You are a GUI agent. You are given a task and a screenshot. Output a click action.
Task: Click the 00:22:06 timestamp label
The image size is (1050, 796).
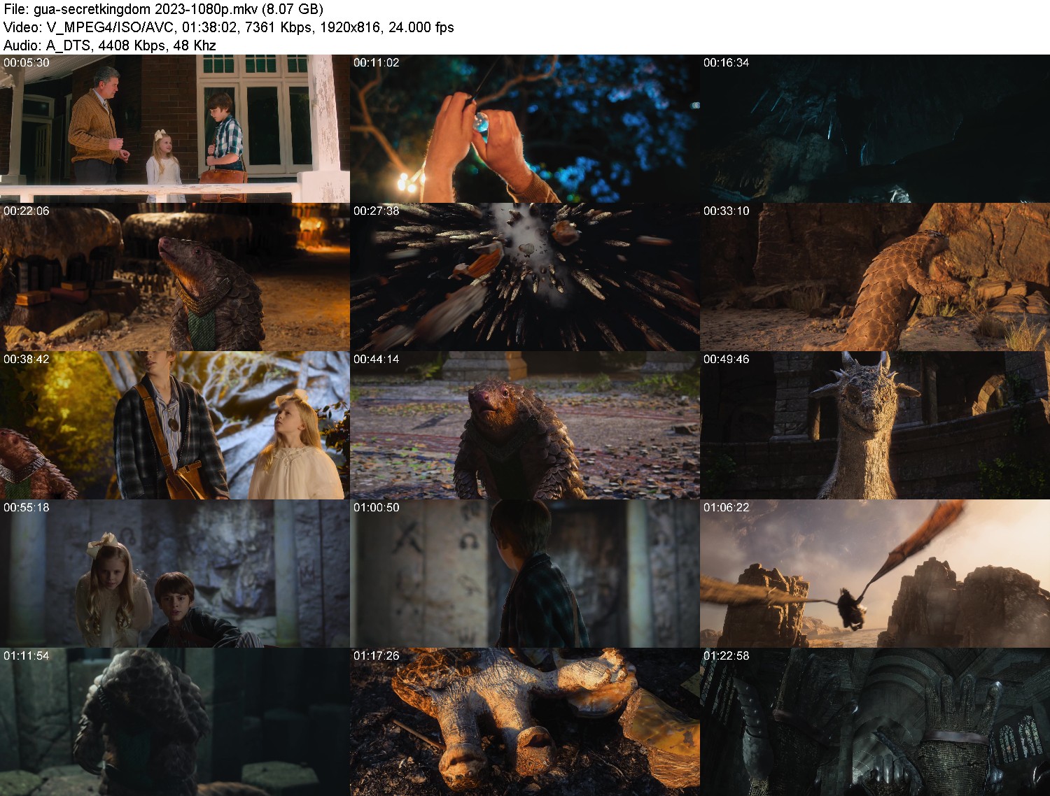tap(27, 211)
